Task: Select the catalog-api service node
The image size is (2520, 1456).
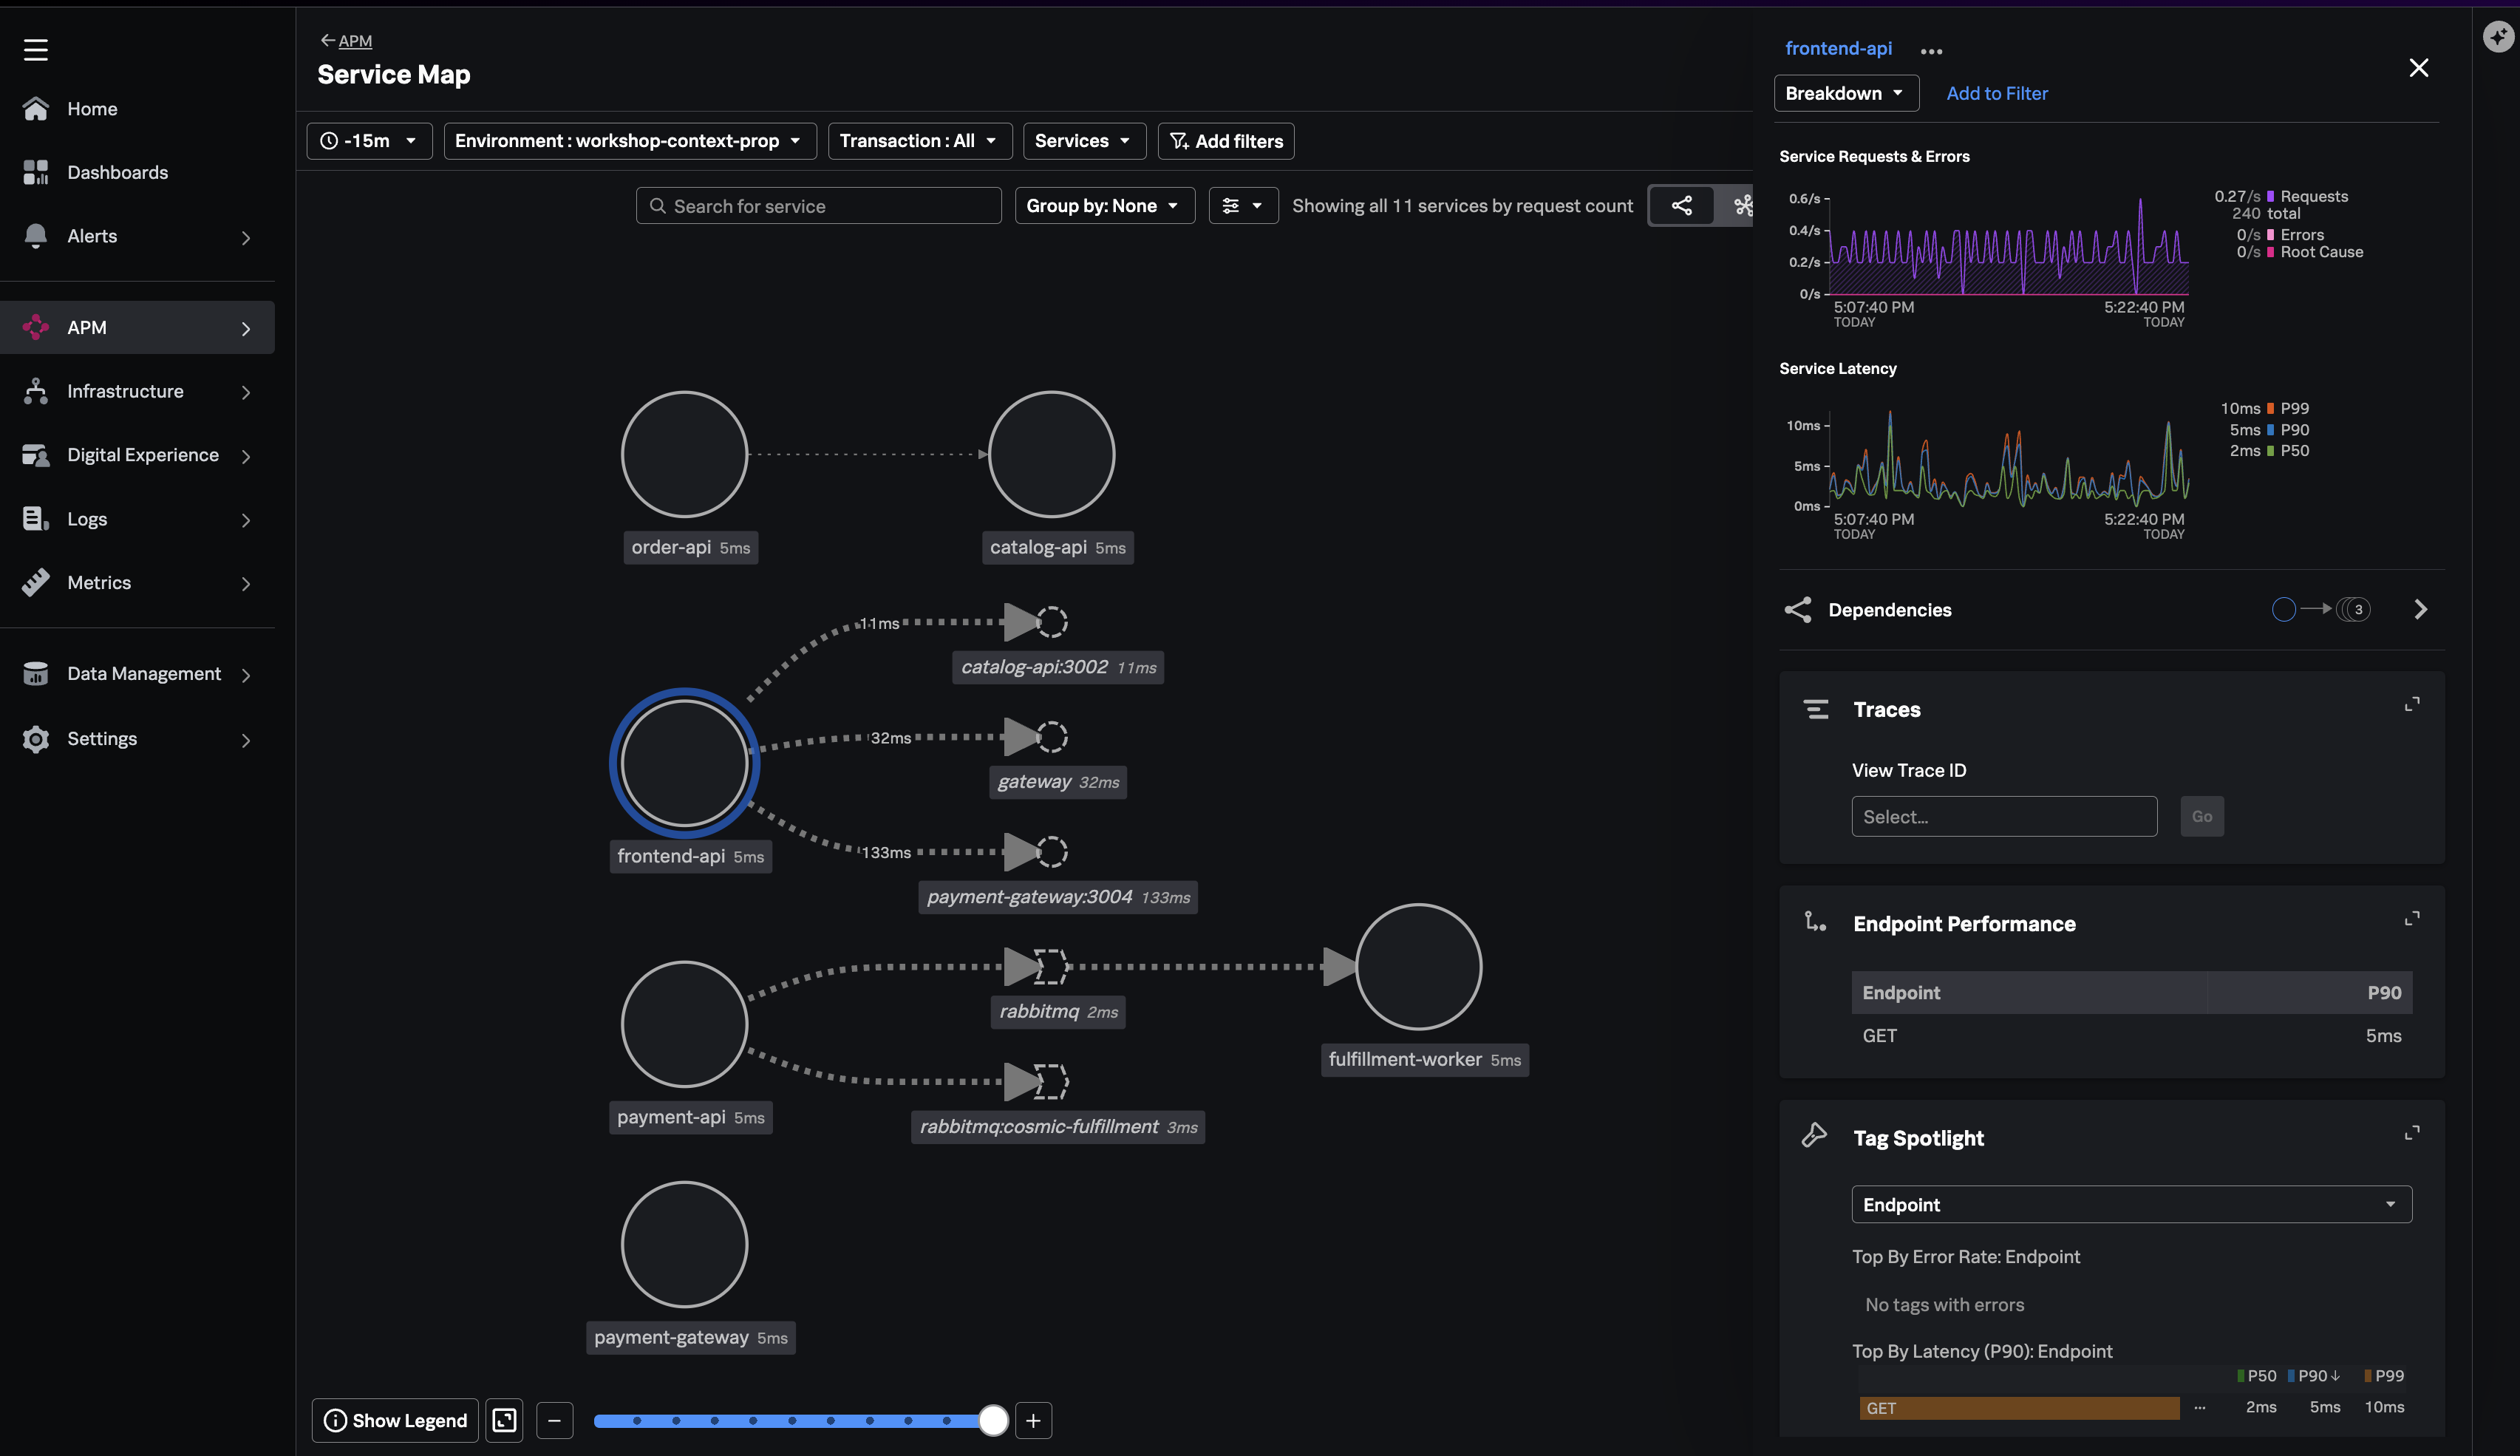Action: point(1052,454)
